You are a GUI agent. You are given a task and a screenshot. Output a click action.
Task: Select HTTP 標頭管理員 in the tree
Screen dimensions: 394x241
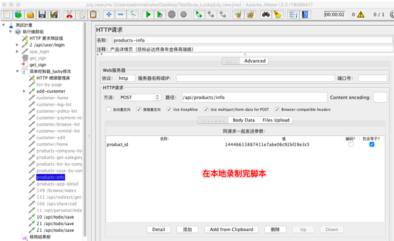click(x=53, y=78)
